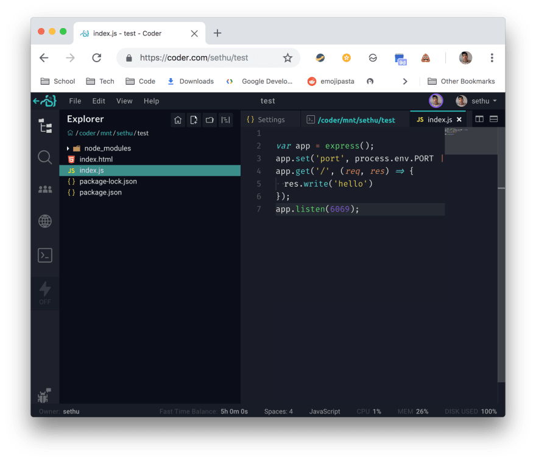Click the globe network icon in sidebar

(44, 221)
